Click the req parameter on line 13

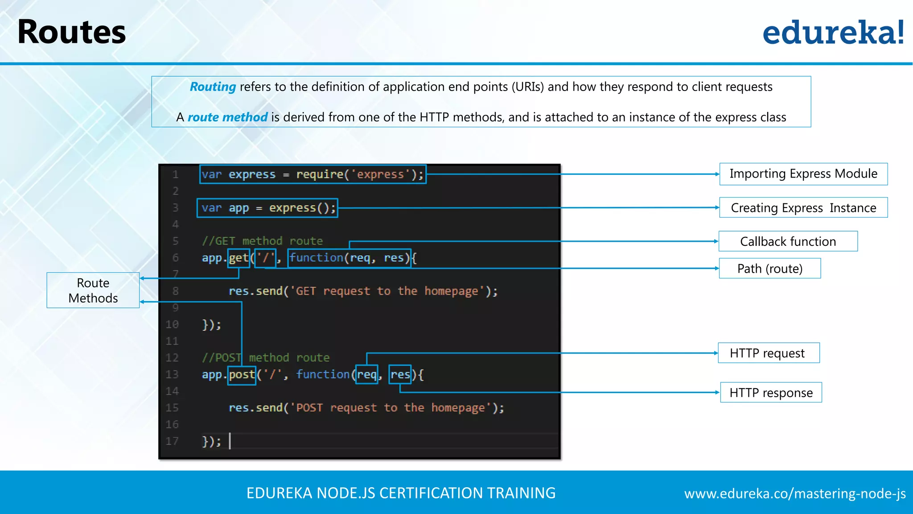coord(366,375)
